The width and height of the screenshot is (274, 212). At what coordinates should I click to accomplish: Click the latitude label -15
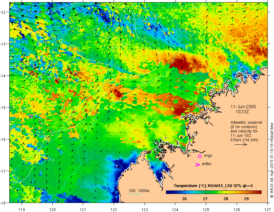click(x=3, y=107)
